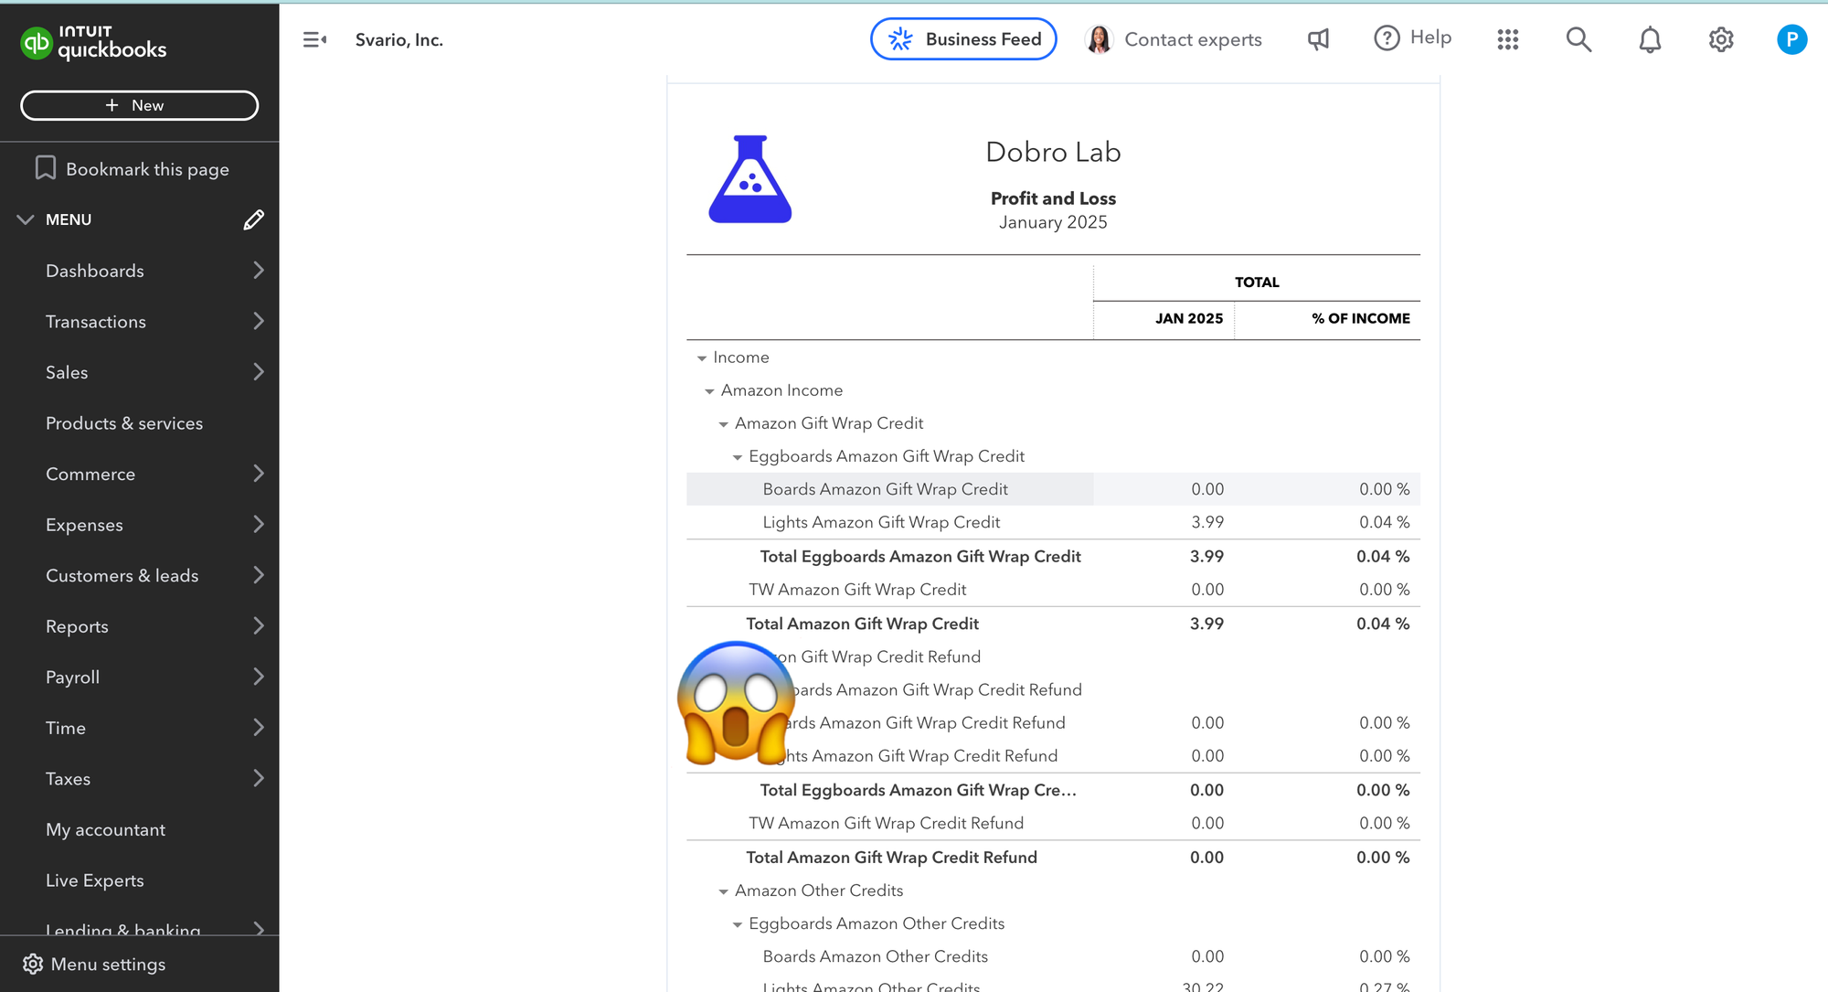Expand the Dashboards submenu arrow
Image resolution: width=1828 pixels, height=992 pixels.
259,271
